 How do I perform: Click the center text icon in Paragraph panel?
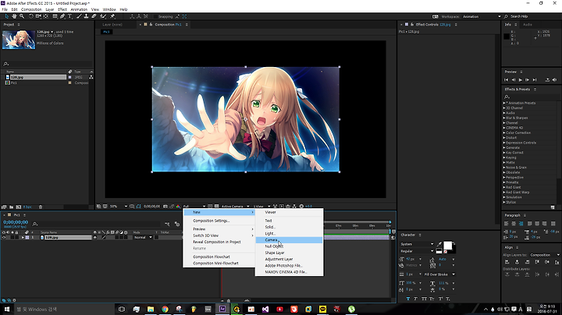(514, 223)
